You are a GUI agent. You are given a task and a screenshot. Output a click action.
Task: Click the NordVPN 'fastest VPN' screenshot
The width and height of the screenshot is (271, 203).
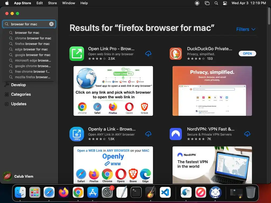click(x=212, y=165)
